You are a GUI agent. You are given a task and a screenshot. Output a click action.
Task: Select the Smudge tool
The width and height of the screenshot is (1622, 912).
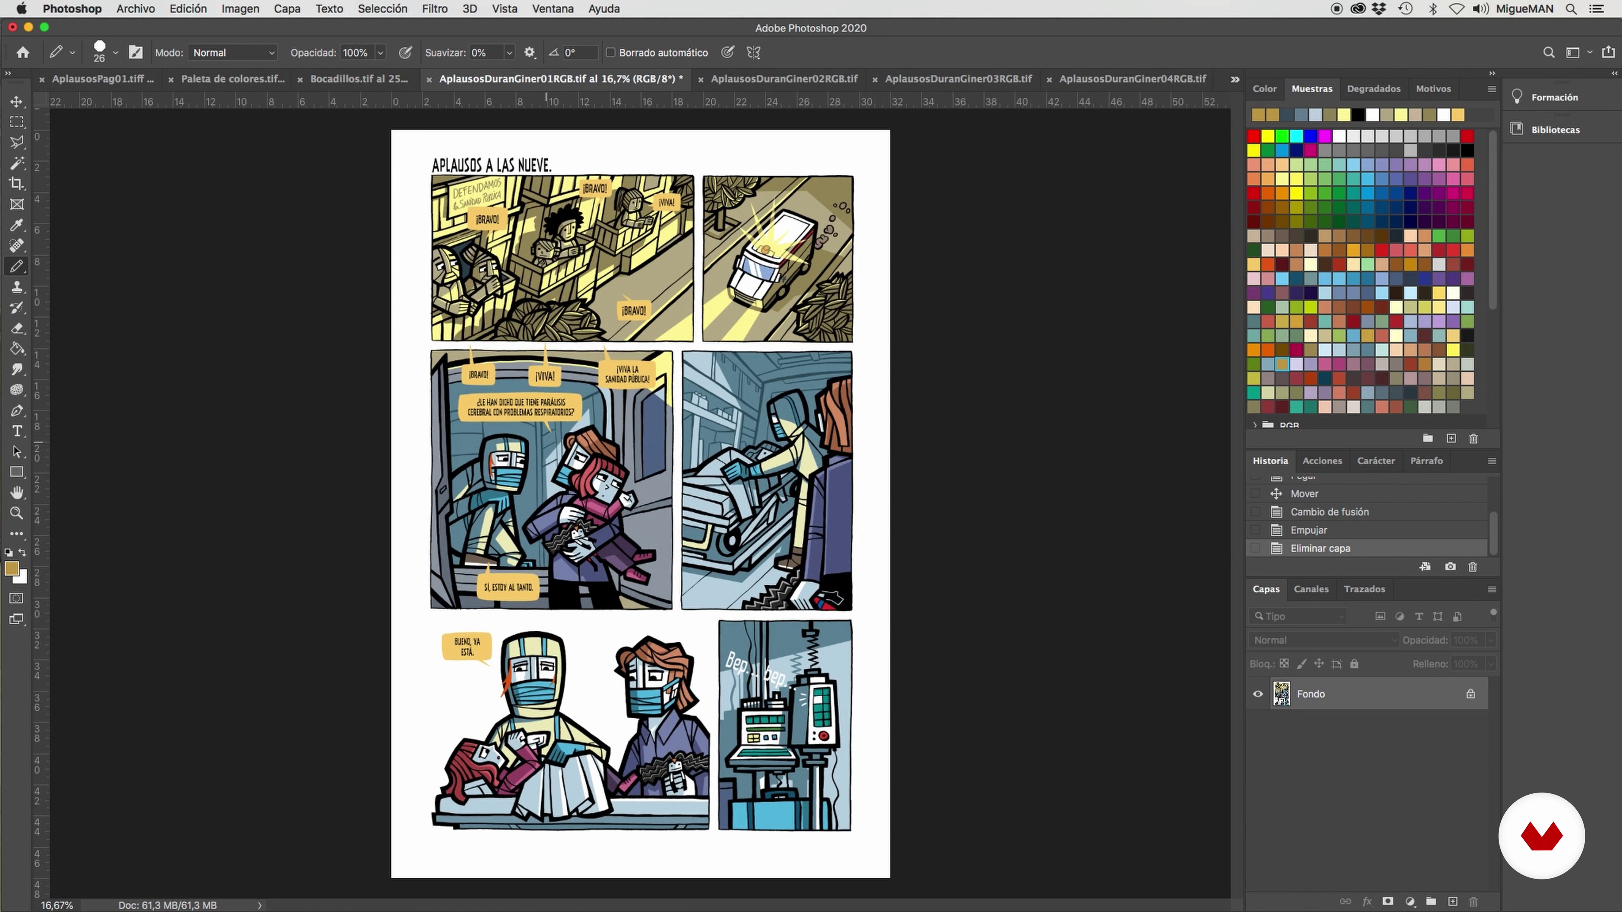[x=17, y=369]
